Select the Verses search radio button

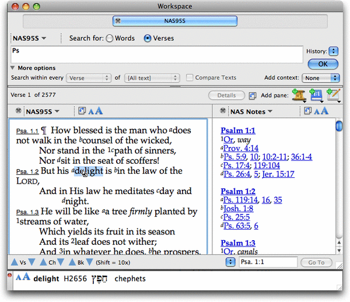pyautogui.click(x=148, y=38)
